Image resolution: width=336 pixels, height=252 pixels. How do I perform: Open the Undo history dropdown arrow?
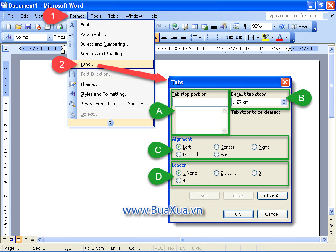click(x=165, y=26)
